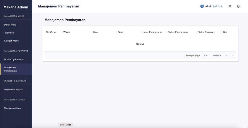Click the settings gear icon

click(230, 6)
